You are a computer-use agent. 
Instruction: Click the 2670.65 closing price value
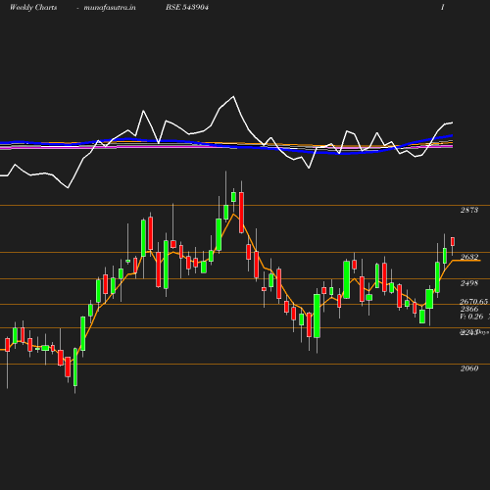point(473,302)
